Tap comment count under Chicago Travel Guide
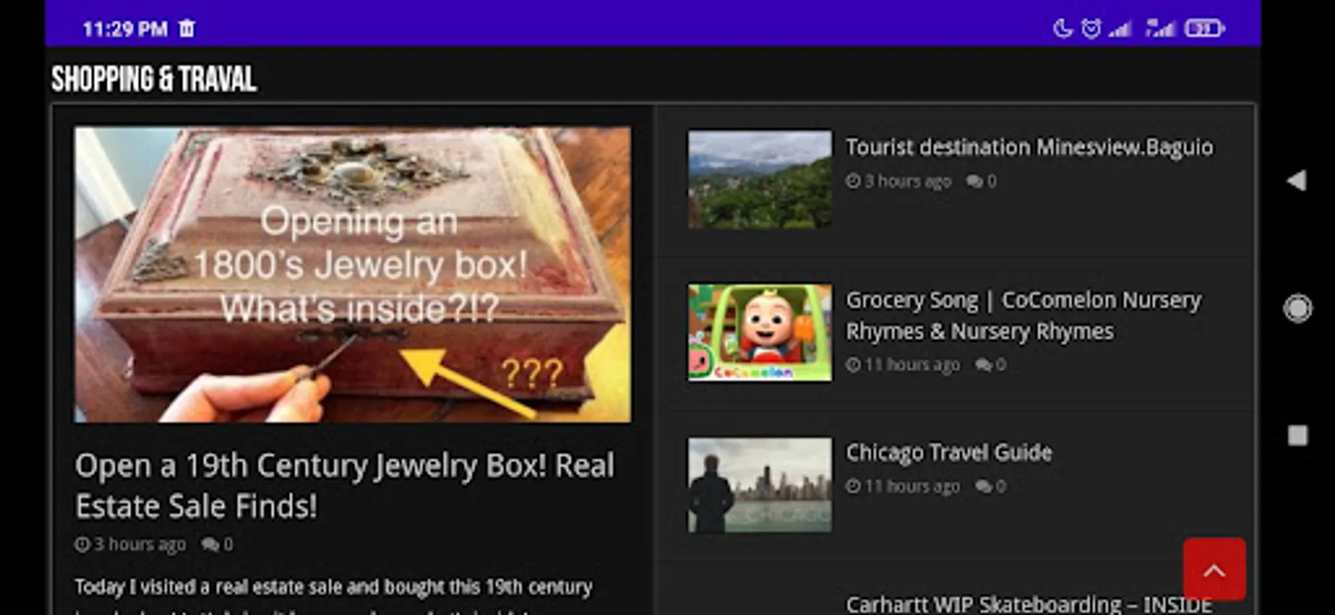Image resolution: width=1335 pixels, height=615 pixels. (990, 487)
